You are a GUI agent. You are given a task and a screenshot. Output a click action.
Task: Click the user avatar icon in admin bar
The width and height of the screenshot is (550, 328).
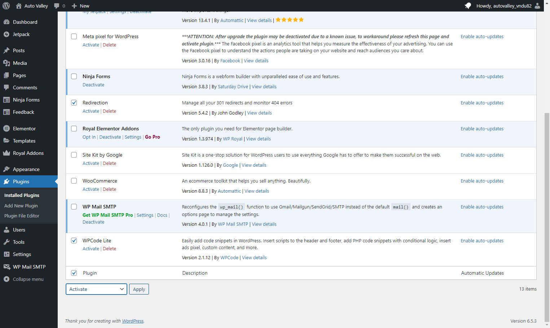point(537,6)
